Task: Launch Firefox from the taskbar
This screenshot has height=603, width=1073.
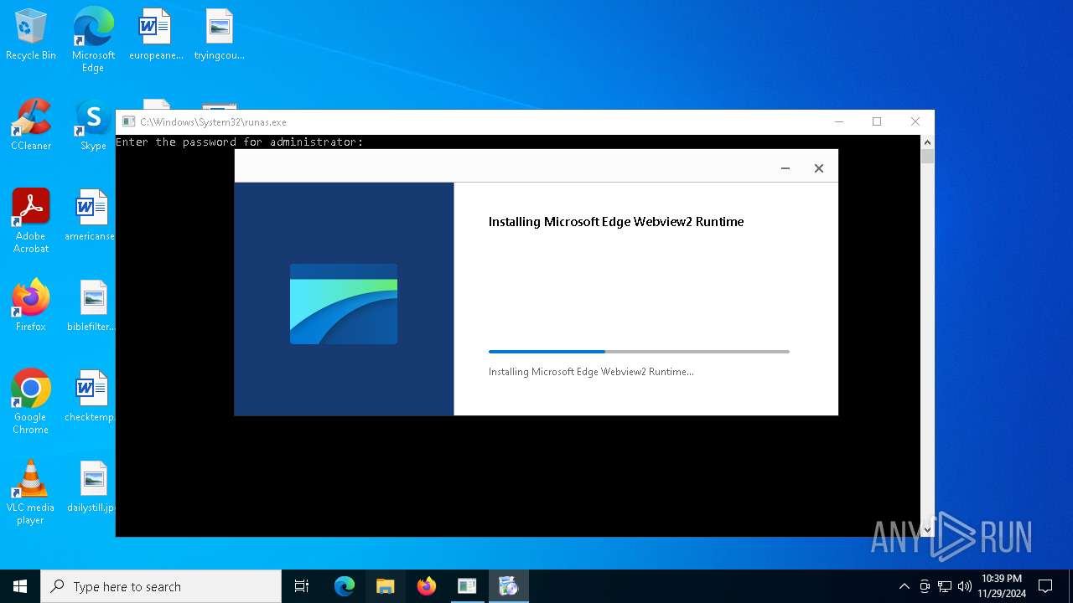Action: click(427, 586)
